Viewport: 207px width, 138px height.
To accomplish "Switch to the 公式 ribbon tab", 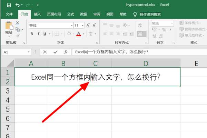I will click(70, 14).
